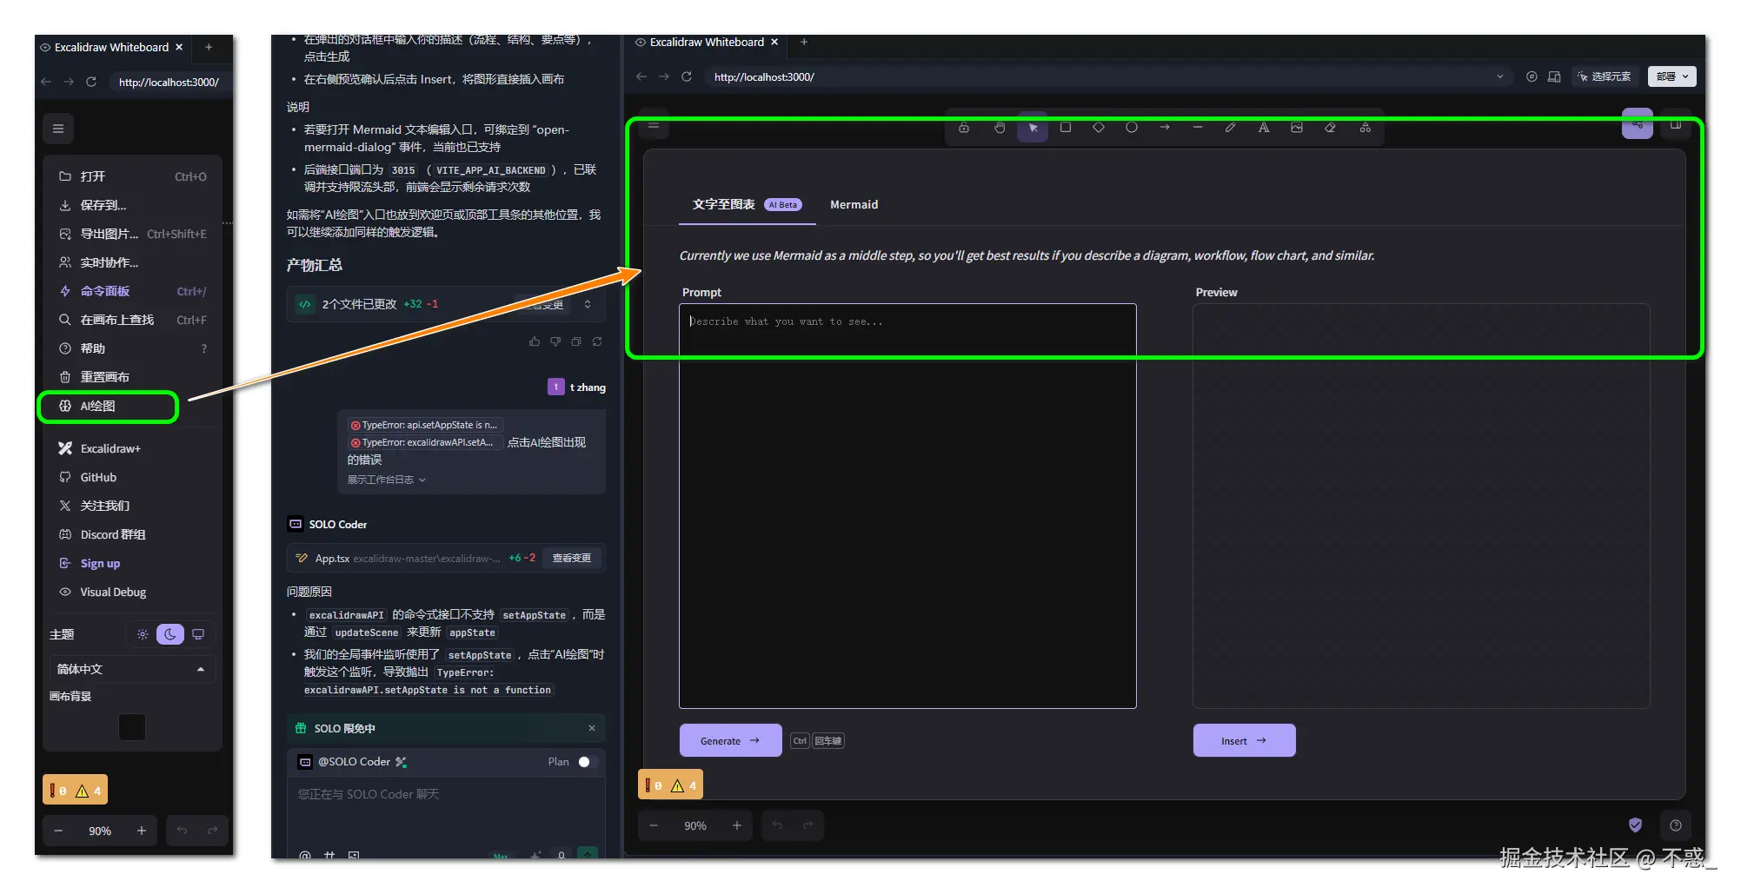The image size is (1741, 894).
Task: Click 查看变更 on the App.tsx row
Action: tap(572, 558)
